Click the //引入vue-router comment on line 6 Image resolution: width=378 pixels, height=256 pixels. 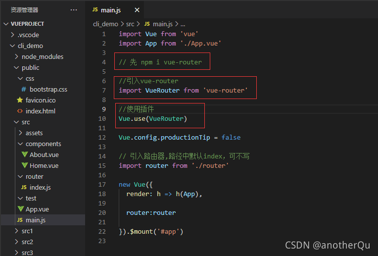pos(148,81)
